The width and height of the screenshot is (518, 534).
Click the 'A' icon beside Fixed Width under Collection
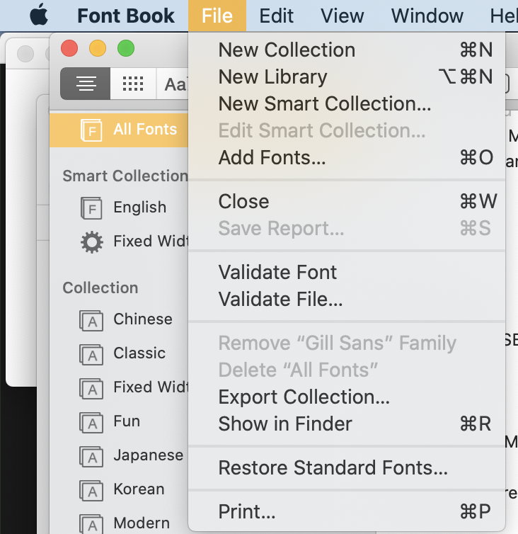[91, 389]
